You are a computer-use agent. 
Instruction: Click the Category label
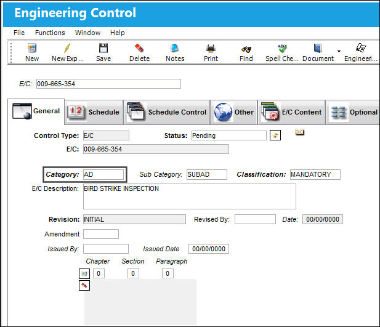(x=62, y=174)
